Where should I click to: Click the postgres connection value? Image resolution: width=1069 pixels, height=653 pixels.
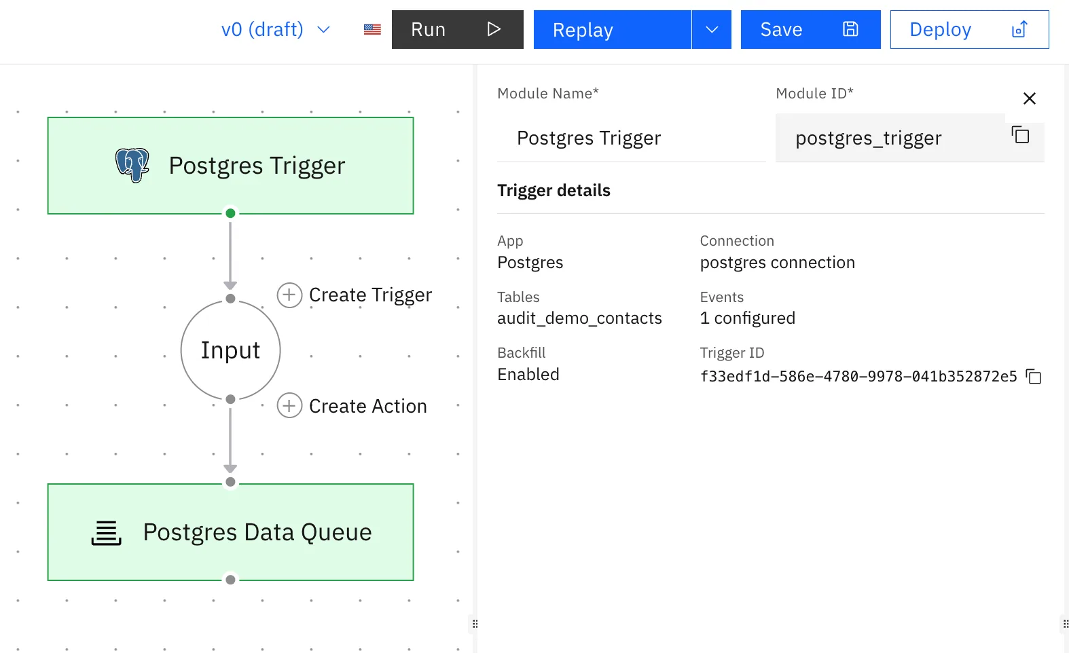(778, 263)
